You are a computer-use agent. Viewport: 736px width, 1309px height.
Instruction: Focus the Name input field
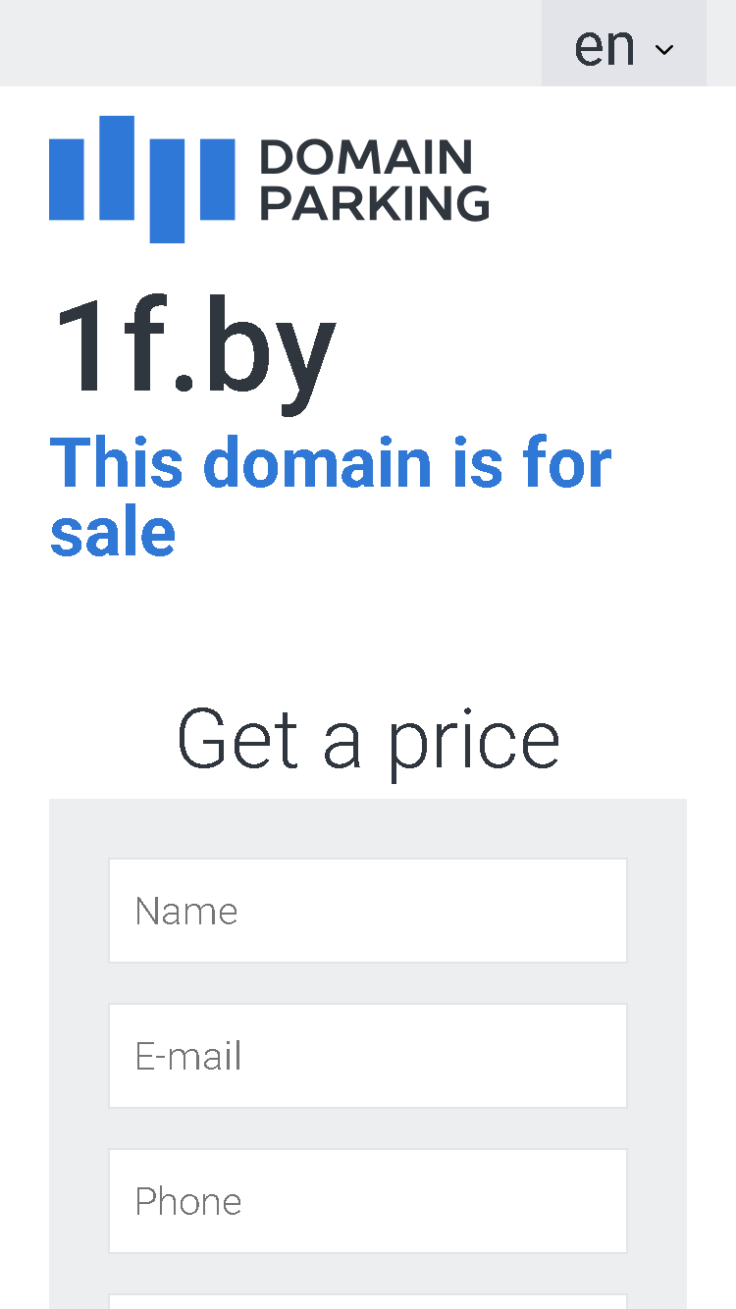tap(368, 911)
